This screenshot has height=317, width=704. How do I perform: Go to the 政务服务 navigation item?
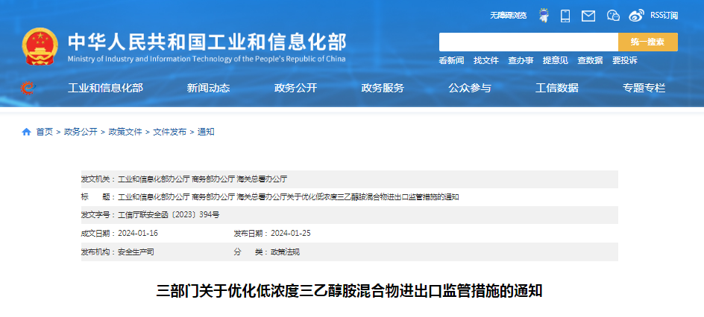383,88
